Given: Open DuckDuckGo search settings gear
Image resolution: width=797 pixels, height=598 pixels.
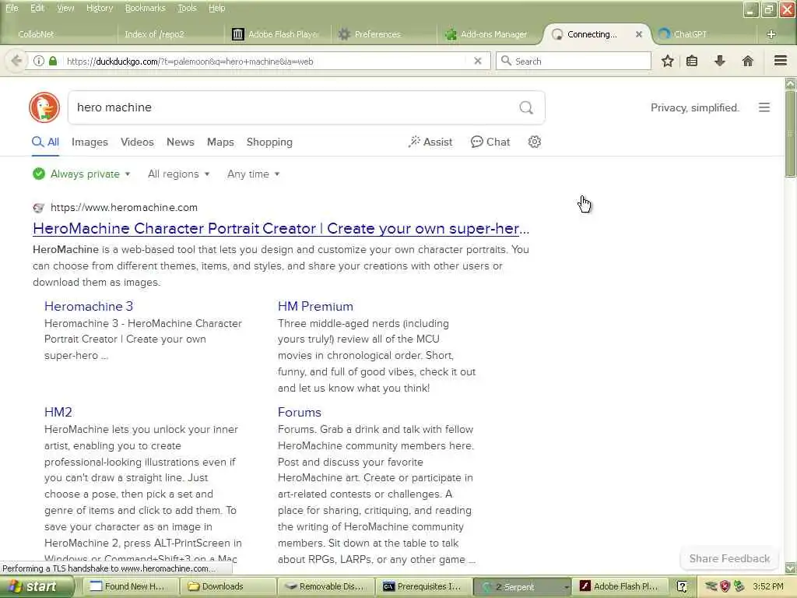Looking at the screenshot, I should point(534,142).
